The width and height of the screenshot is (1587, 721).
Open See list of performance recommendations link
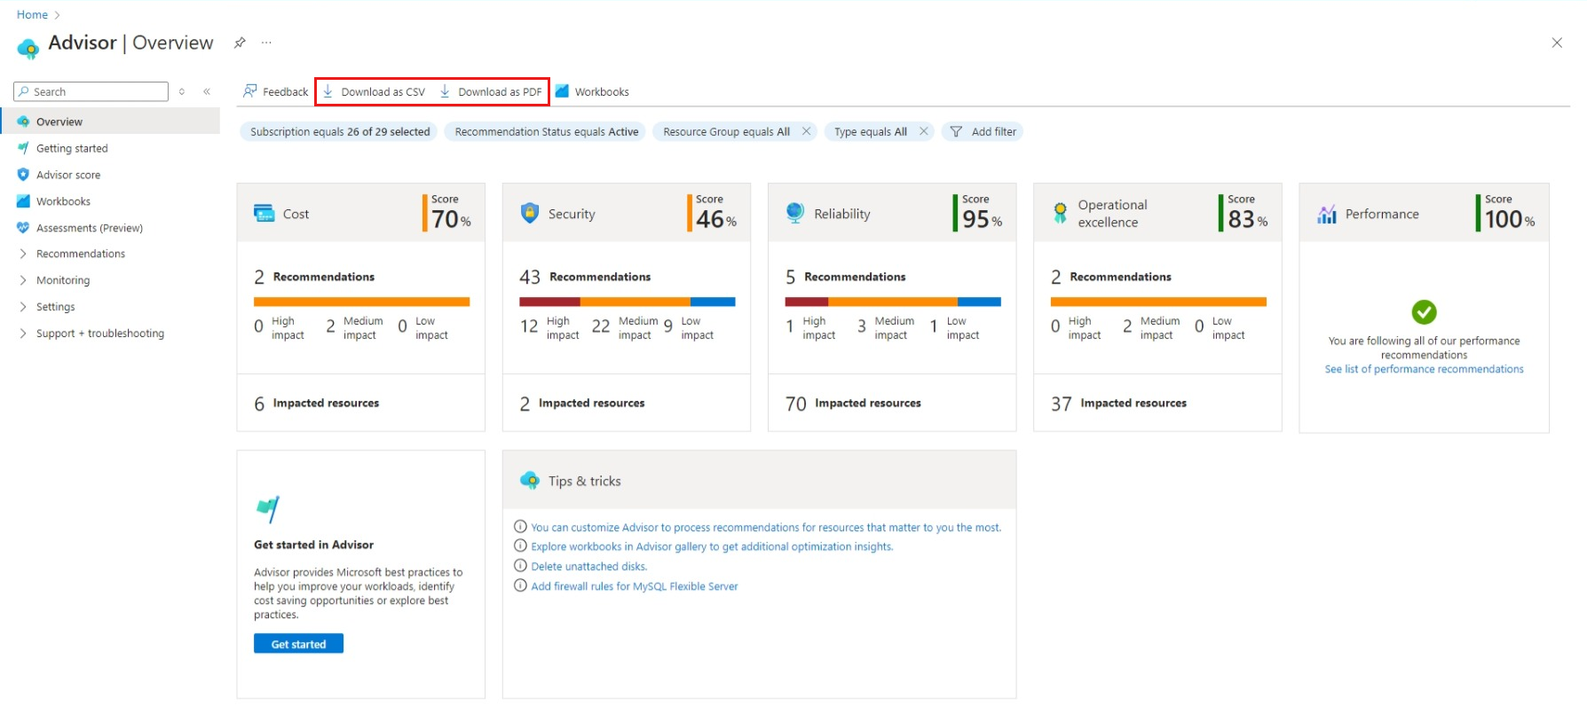(x=1424, y=369)
